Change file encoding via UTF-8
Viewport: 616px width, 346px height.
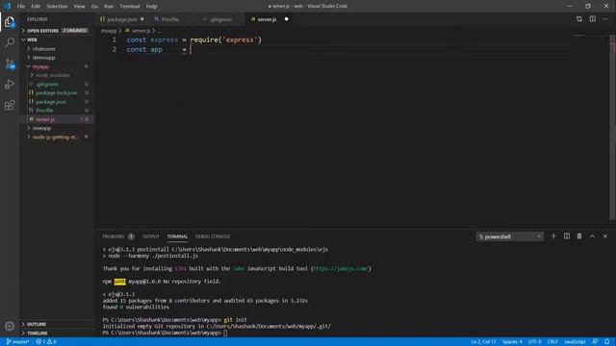coord(534,342)
